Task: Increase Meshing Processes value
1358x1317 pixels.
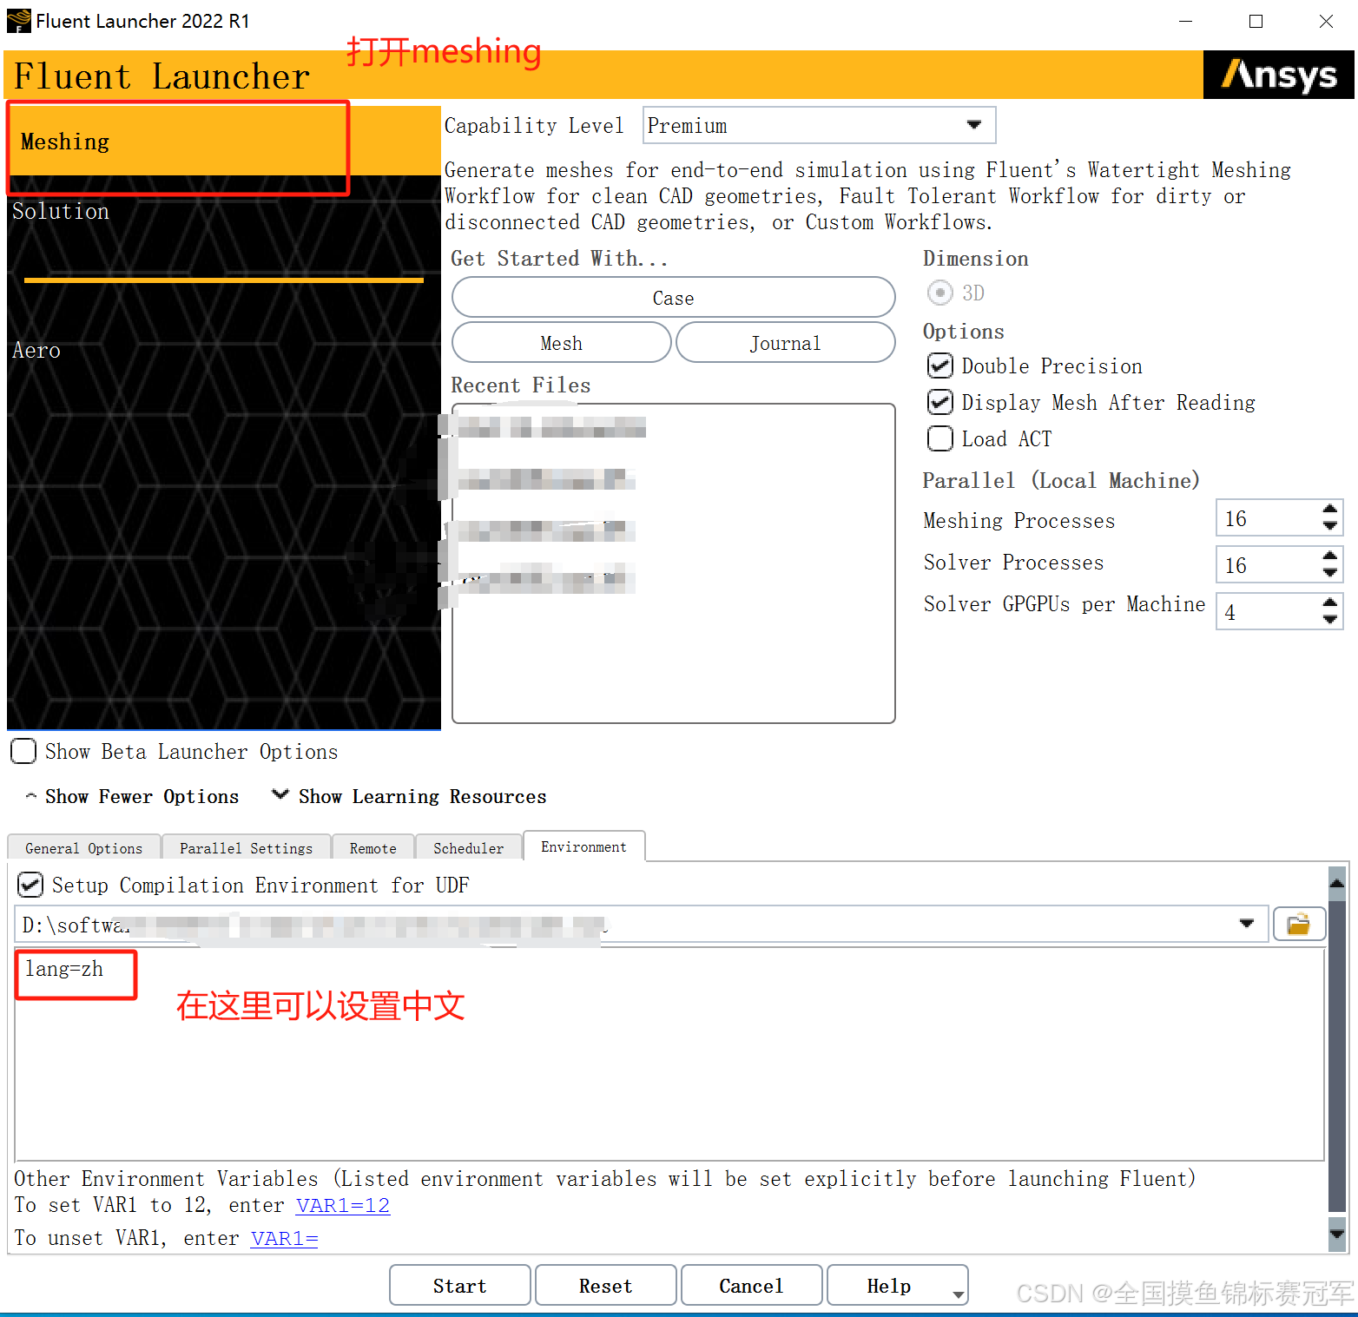Action: pos(1329,510)
